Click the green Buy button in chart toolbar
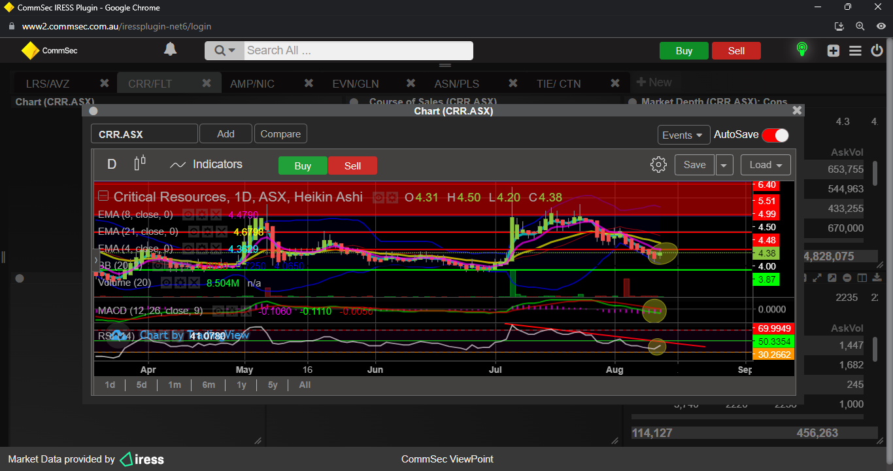This screenshot has width=893, height=471. (x=303, y=166)
